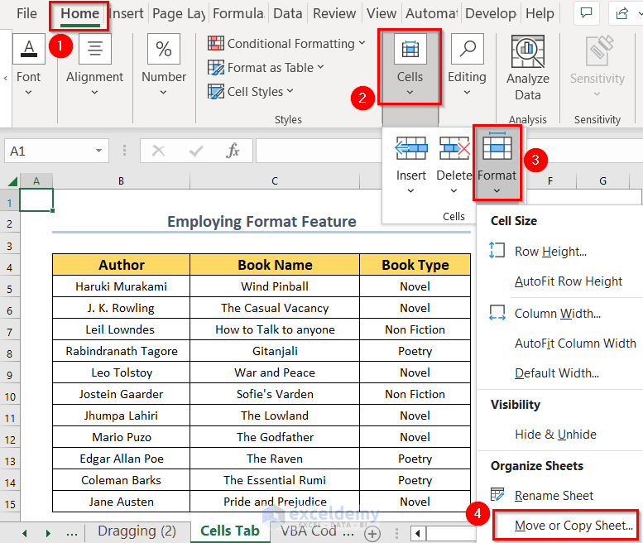Open the Name Box dropdown arrow
This screenshot has width=643, height=543.
pyautogui.click(x=99, y=151)
